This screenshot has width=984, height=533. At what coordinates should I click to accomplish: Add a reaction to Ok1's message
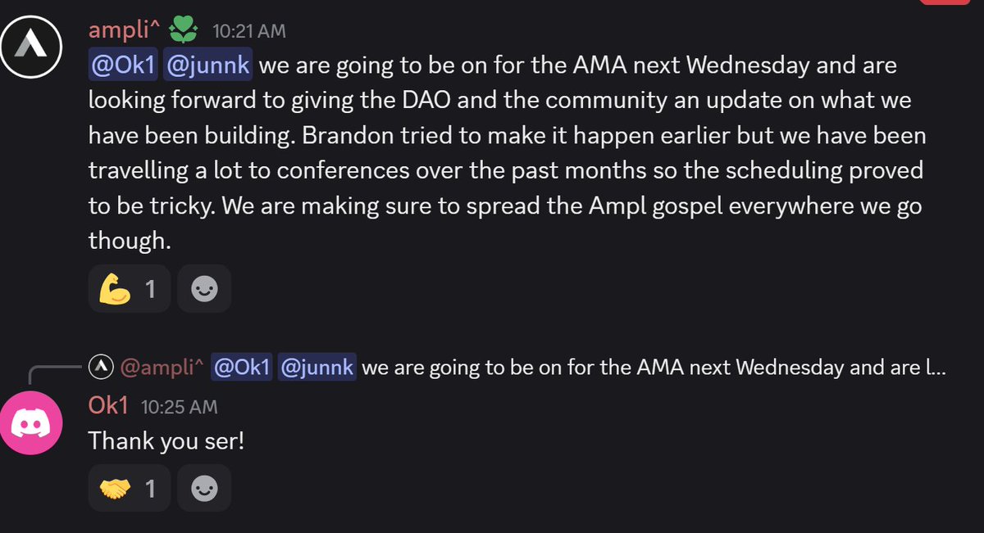(x=203, y=489)
